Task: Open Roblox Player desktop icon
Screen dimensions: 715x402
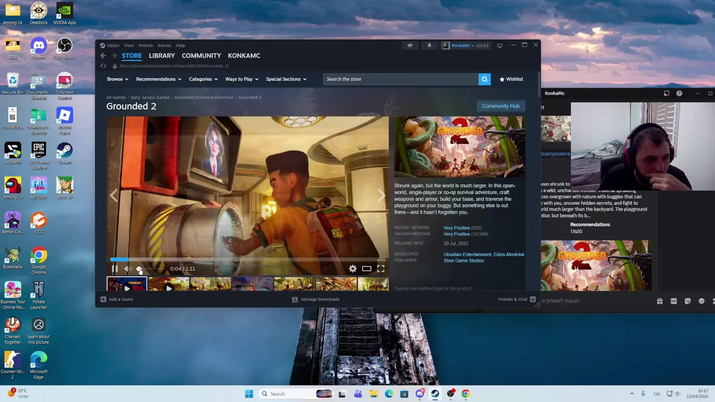Action: (x=64, y=122)
